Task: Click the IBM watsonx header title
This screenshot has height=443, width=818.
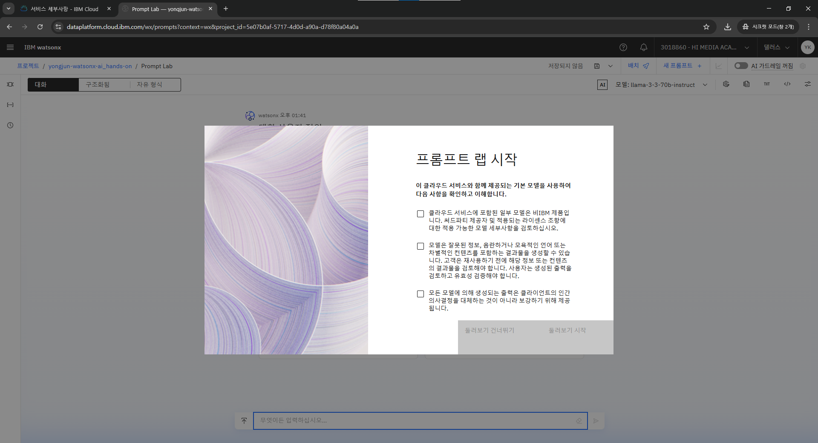Action: tap(43, 47)
